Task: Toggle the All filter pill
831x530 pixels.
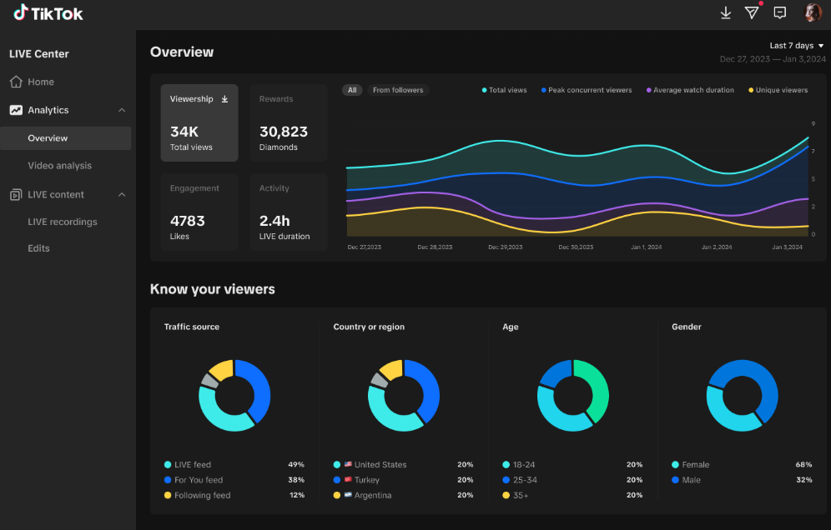Action: [352, 90]
